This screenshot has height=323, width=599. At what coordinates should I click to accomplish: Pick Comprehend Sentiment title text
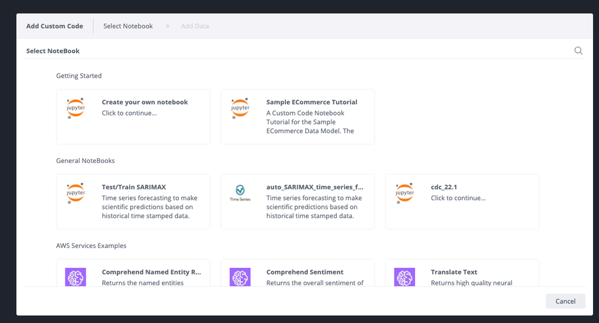point(305,272)
